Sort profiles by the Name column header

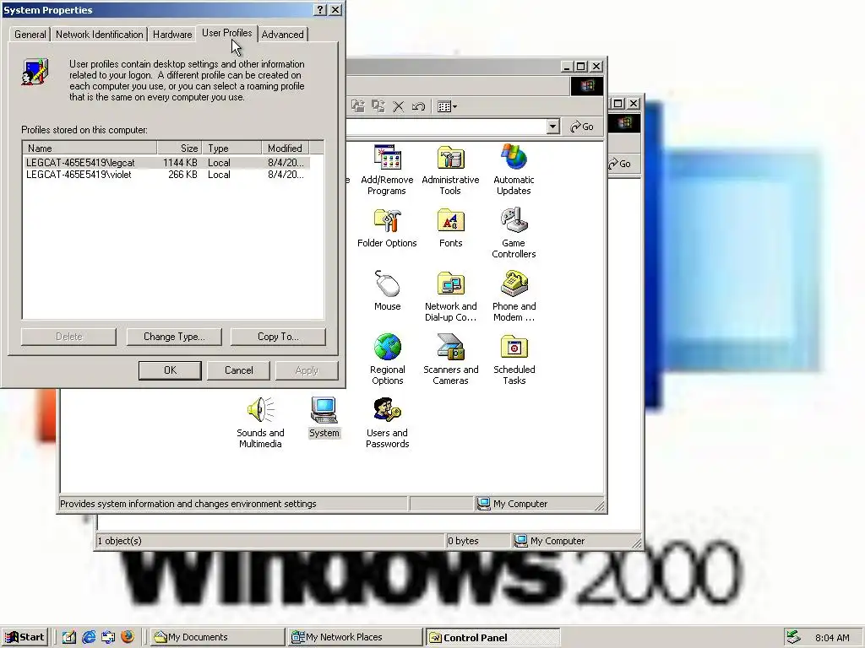coord(90,148)
